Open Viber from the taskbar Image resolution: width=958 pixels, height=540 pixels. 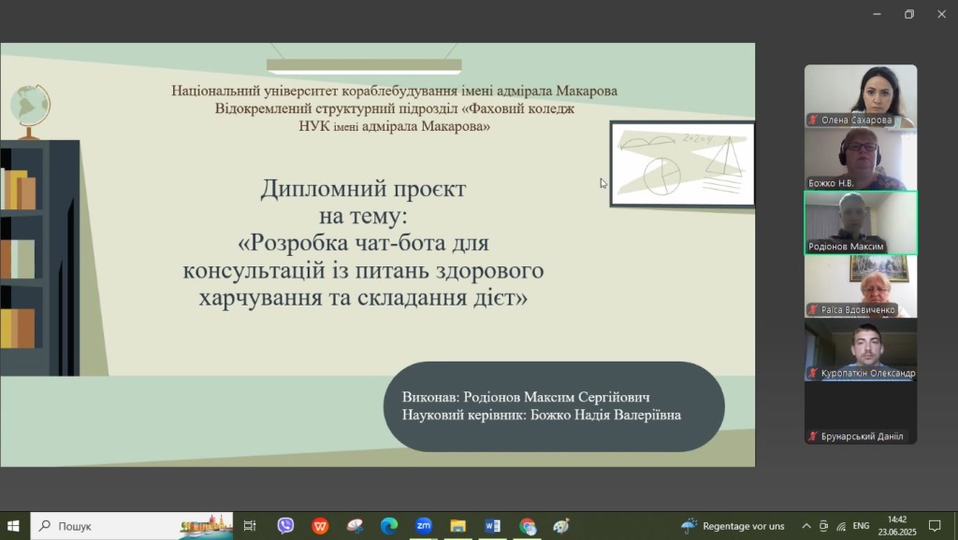coord(285,526)
